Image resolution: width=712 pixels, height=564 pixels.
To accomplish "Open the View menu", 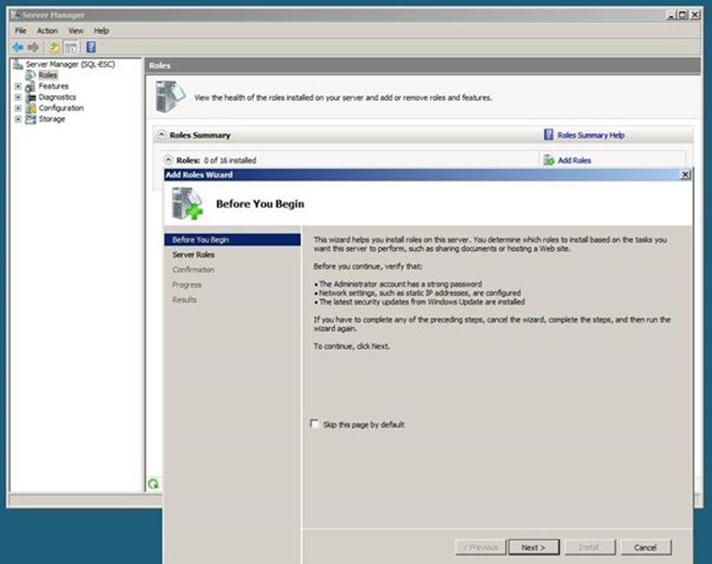I will pyautogui.click(x=75, y=31).
